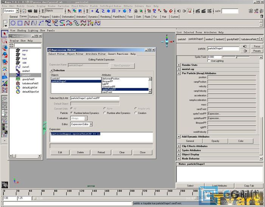Expand the Object Display section
The height and width of the screenshot is (207, 265).
click(x=179, y=154)
